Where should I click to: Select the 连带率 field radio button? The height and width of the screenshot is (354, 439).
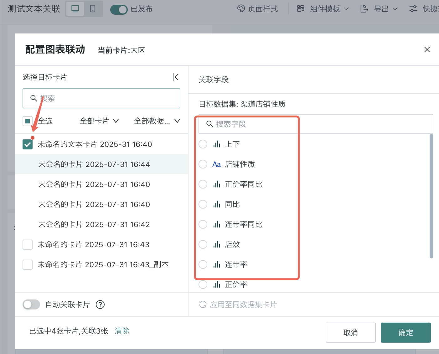pos(203,264)
